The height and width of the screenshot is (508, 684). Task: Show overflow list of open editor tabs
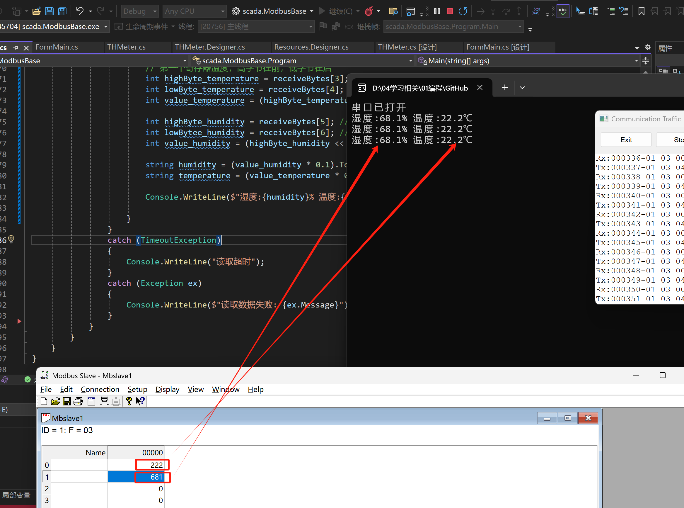pyautogui.click(x=637, y=48)
